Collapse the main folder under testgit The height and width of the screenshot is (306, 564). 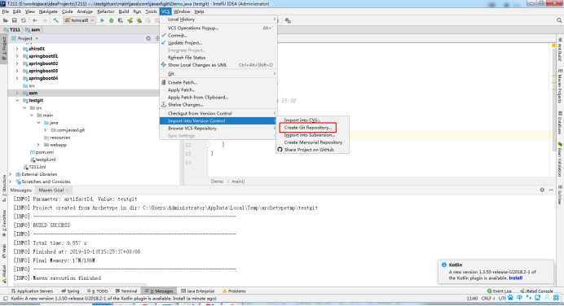(x=32, y=116)
